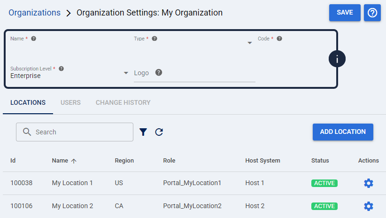Viewport: 386px width, 218px height.
Task: Click the help icon next to Name field
Action: click(33, 39)
